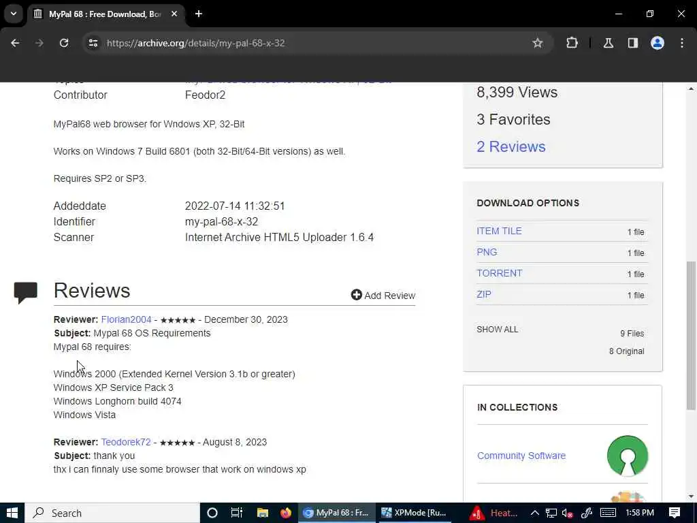Jump to 2 Reviews link
697x523 pixels.
click(x=510, y=147)
